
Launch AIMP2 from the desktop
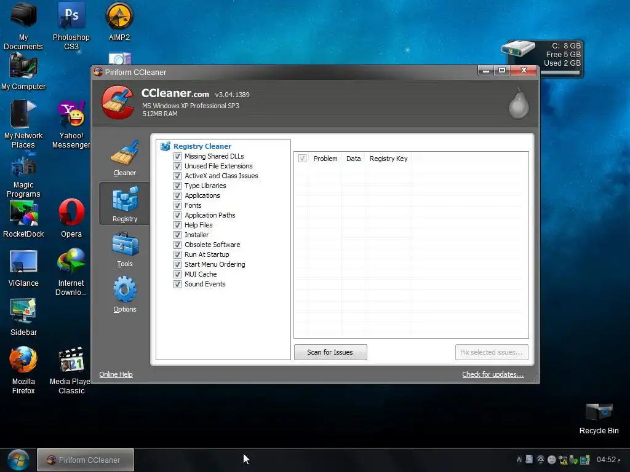tap(119, 21)
